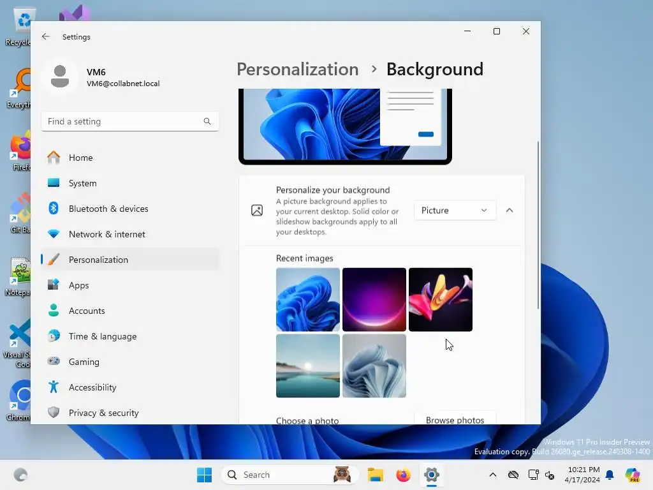Click the cloud sync tray icon
653x490 pixels.
coord(513,475)
